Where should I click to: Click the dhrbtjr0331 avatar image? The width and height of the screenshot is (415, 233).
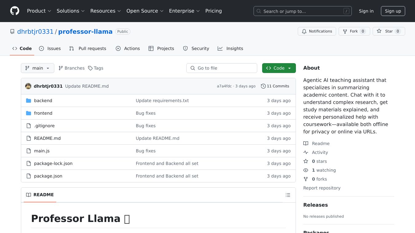point(28,86)
